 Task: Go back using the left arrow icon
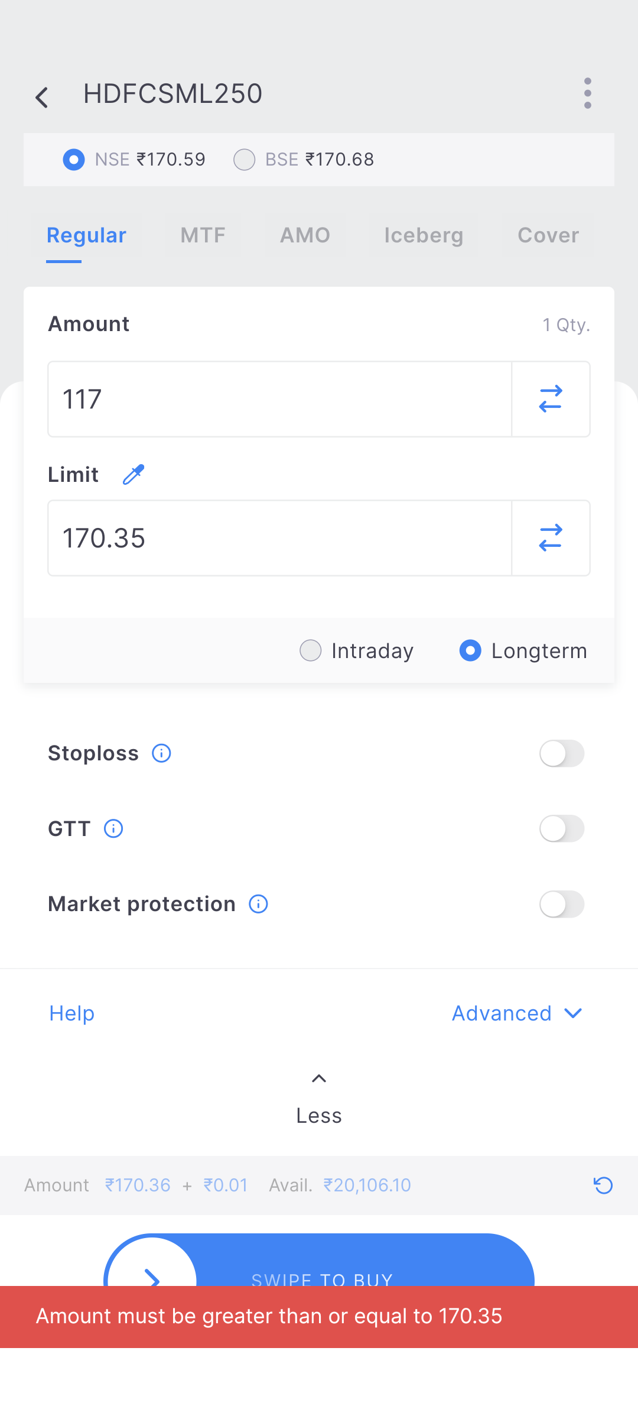(x=42, y=97)
